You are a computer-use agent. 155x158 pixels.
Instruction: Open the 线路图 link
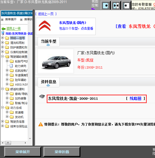pyautogui.click(x=135, y=98)
